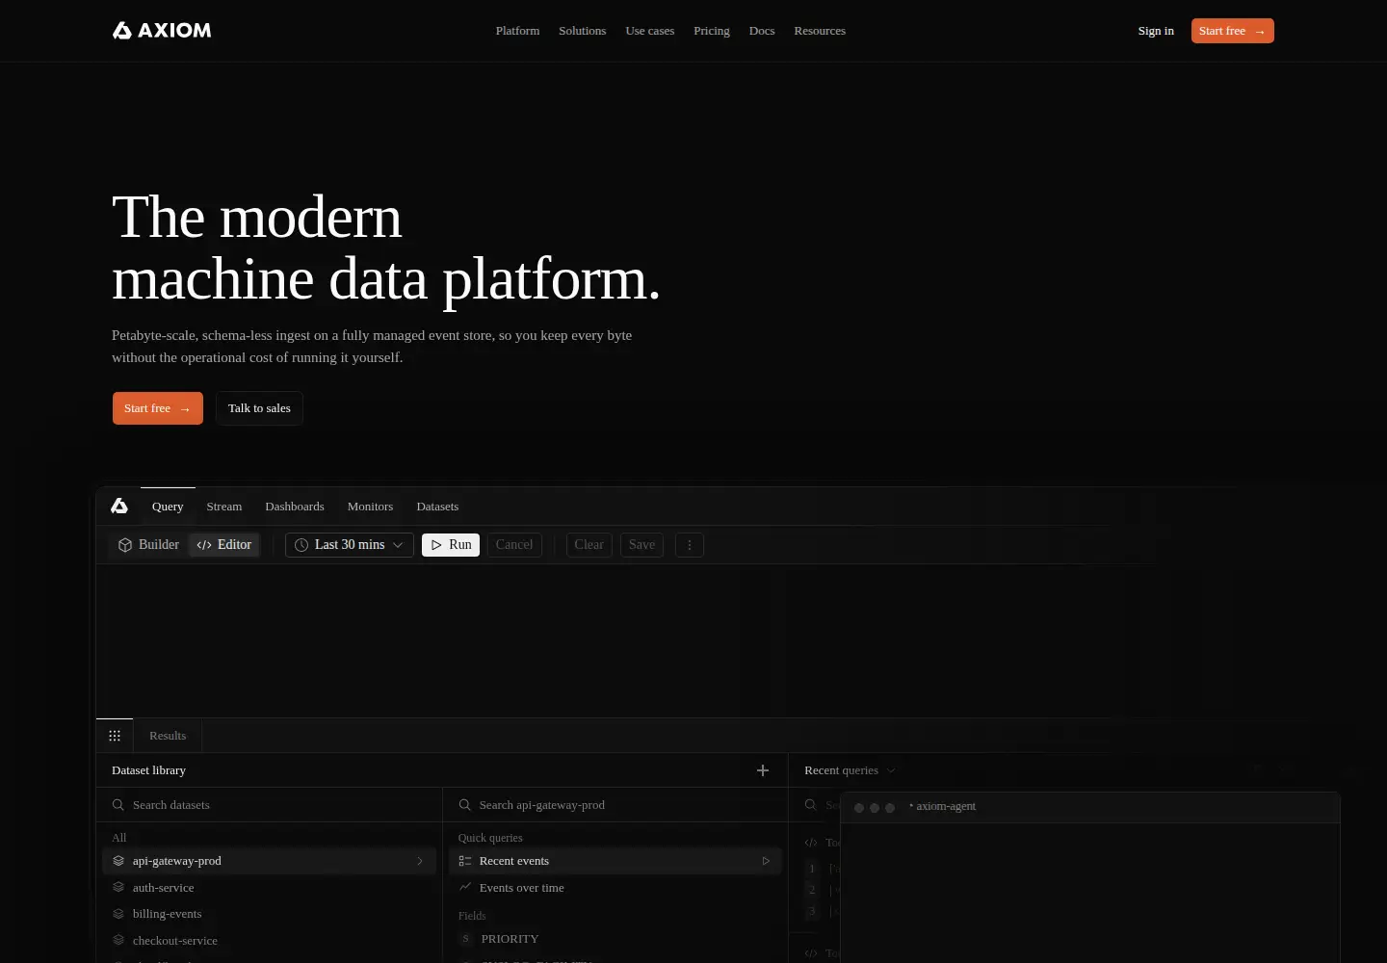Open the Platform menu in header
This screenshot has height=963, width=1387.
[517, 31]
